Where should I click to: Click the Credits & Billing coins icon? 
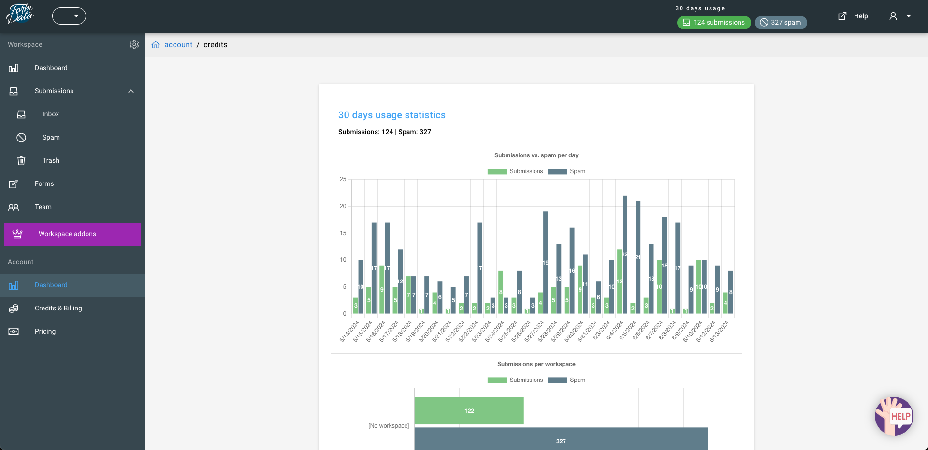14,309
